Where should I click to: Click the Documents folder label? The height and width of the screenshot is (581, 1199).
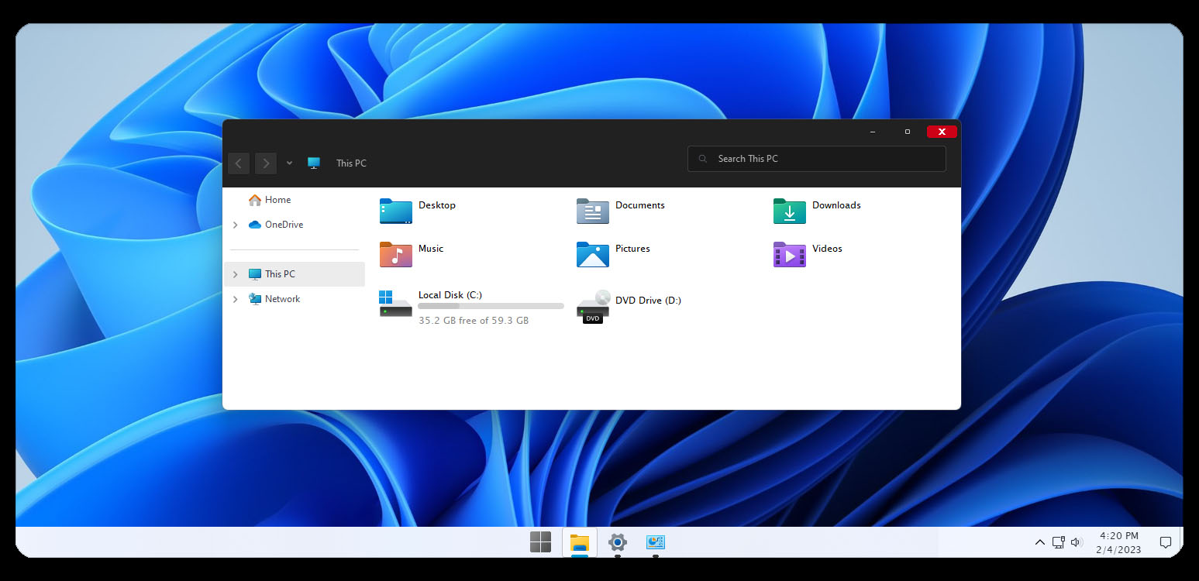click(x=640, y=205)
